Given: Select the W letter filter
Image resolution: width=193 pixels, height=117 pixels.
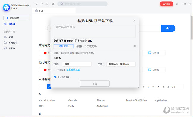Looking at the screenshot, I should click(154, 87).
